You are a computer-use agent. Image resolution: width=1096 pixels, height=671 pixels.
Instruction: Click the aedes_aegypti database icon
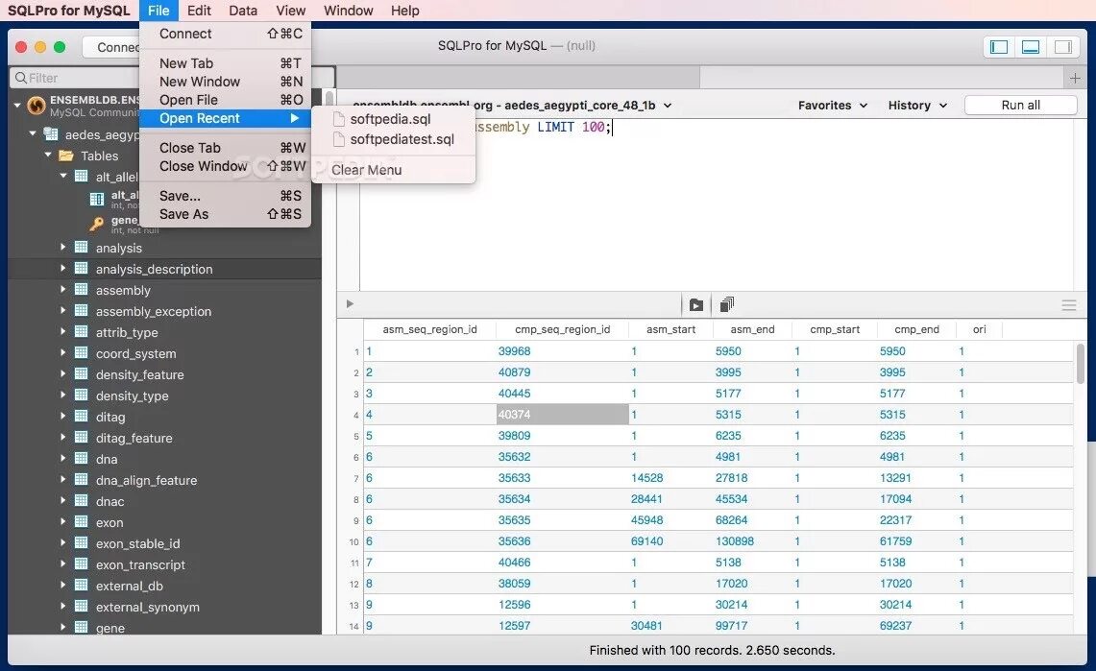coord(50,134)
